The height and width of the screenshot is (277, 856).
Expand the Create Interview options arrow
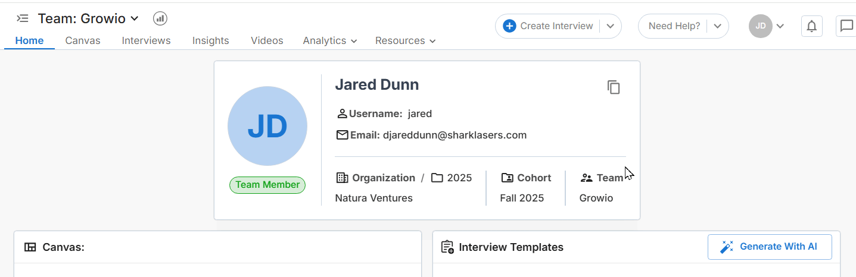click(x=610, y=26)
